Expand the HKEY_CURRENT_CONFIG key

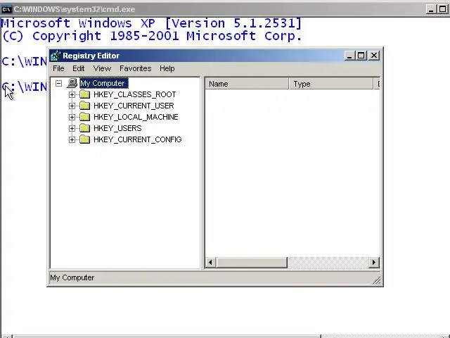(x=72, y=139)
